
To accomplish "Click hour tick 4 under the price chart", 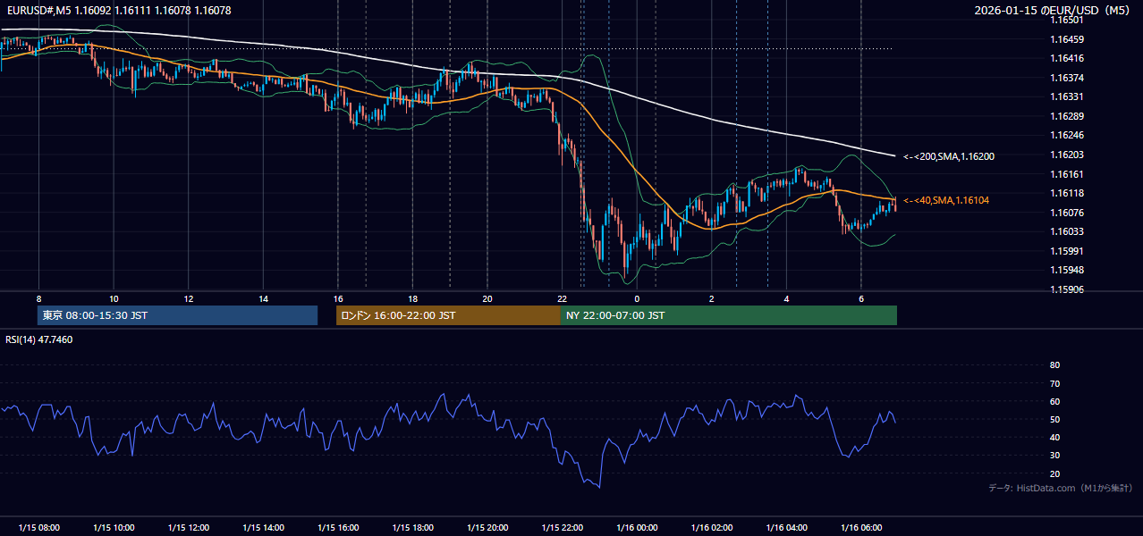I will coord(786,298).
